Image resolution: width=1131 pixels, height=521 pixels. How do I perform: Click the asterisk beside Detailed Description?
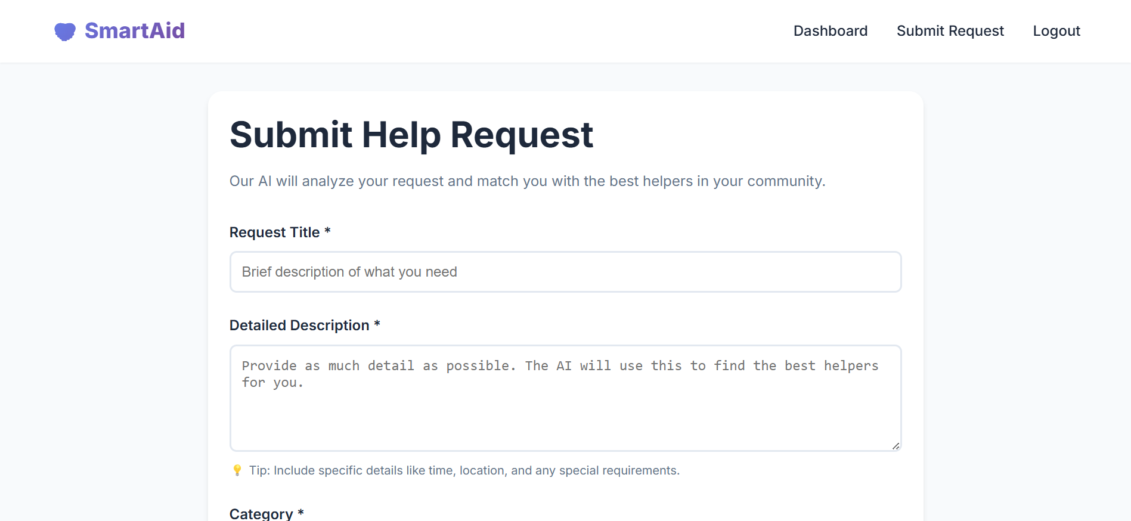(377, 324)
